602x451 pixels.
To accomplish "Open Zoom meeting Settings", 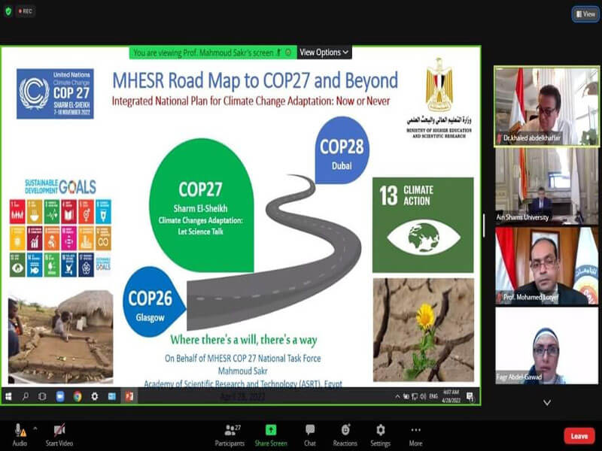I will [x=380, y=431].
